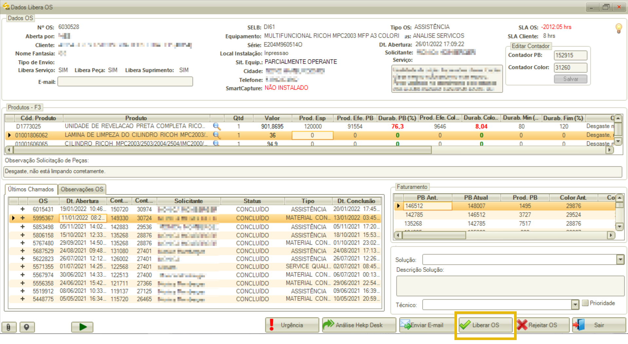The height and width of the screenshot is (344, 628).
Task: Click the Produtos horizontal scrollbar
Action: 222,150
